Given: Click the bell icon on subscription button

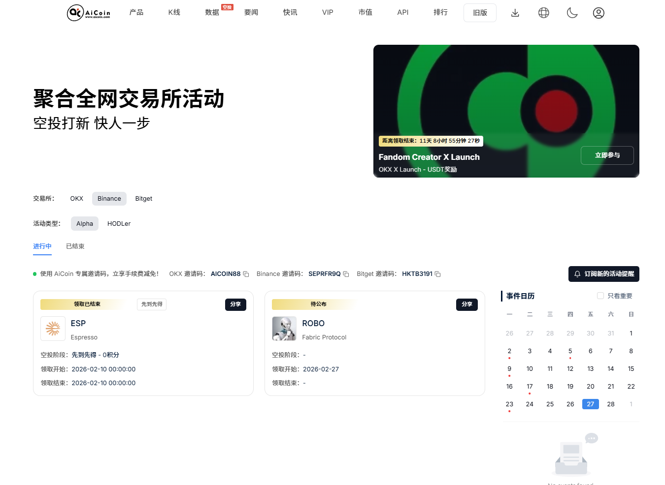Looking at the screenshot, I should click(577, 274).
